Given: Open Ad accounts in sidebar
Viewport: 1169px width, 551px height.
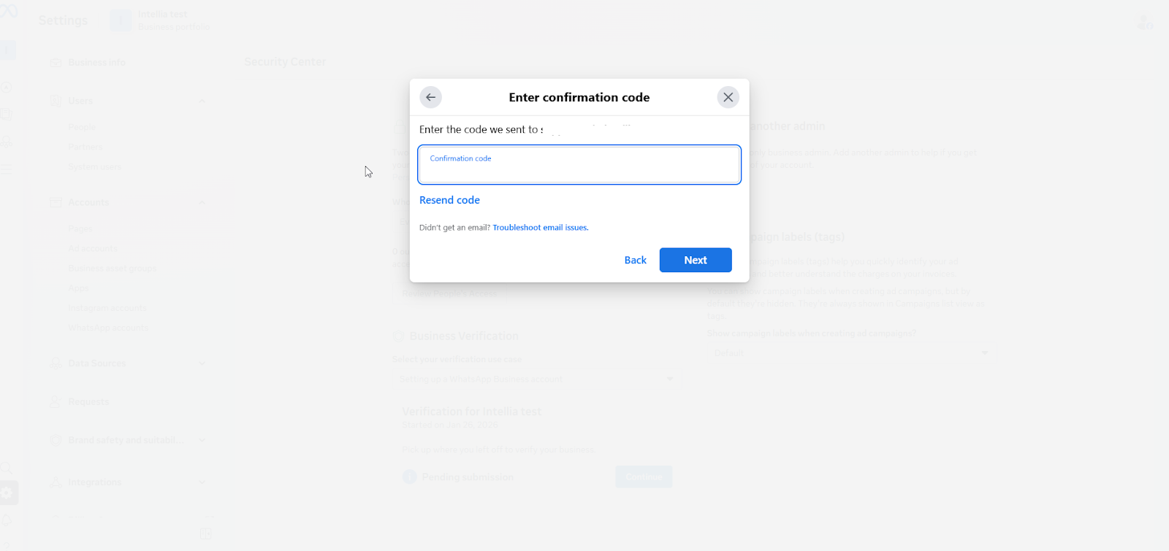Looking at the screenshot, I should pyautogui.click(x=93, y=249).
